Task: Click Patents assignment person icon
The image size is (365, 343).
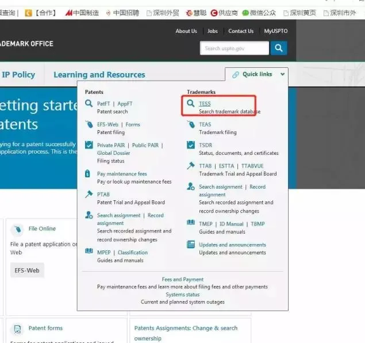Action: (x=89, y=215)
